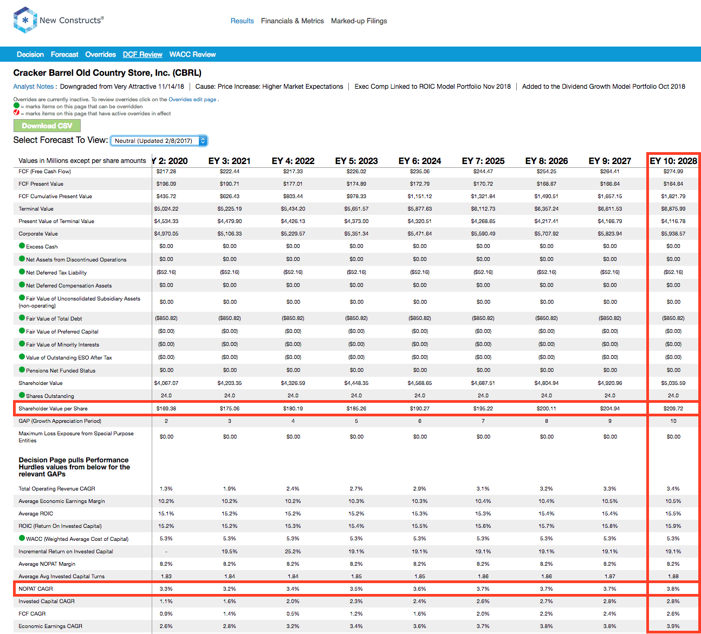
Task: Click the Average Avg Invested Capital Turns label
Action: tap(61, 577)
